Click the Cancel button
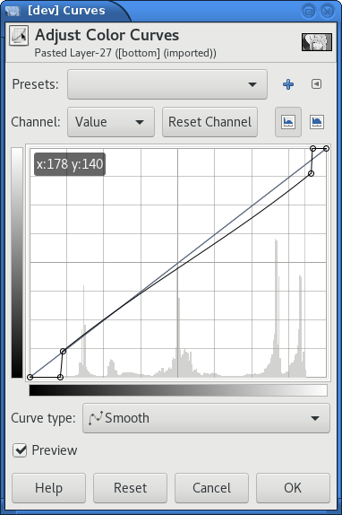 pyautogui.click(x=211, y=488)
